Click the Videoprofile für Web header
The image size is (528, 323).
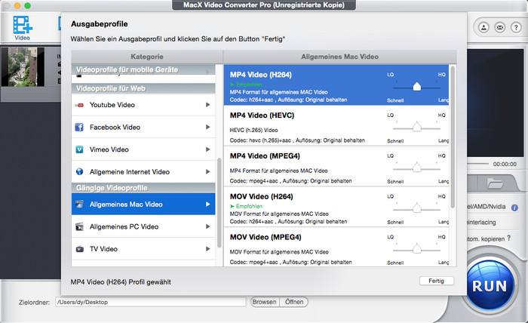[x=143, y=88]
